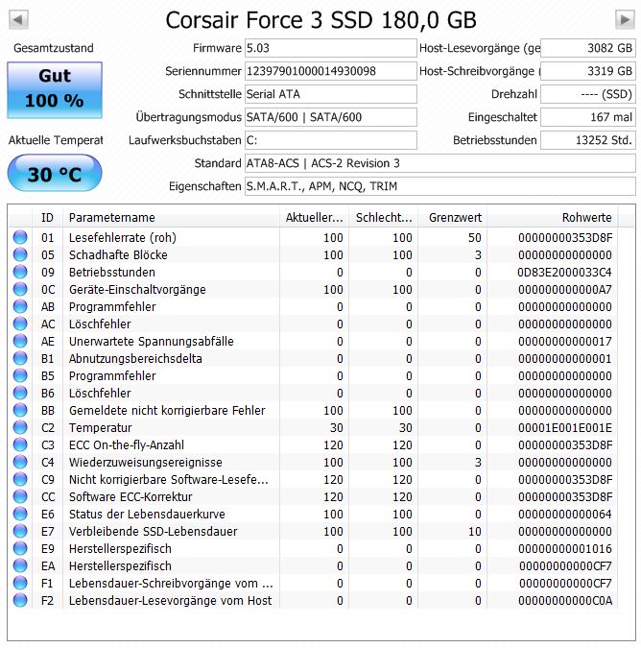Go to next disk with right arrow
The width and height of the screenshot is (641, 648).
(625, 19)
